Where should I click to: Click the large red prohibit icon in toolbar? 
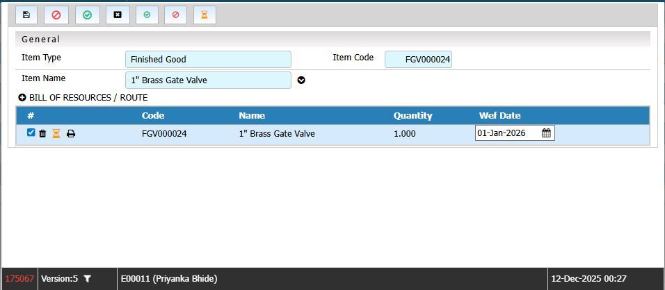[56, 15]
